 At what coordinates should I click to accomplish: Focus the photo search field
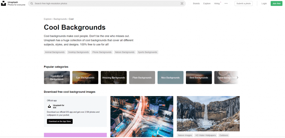point(107,3)
